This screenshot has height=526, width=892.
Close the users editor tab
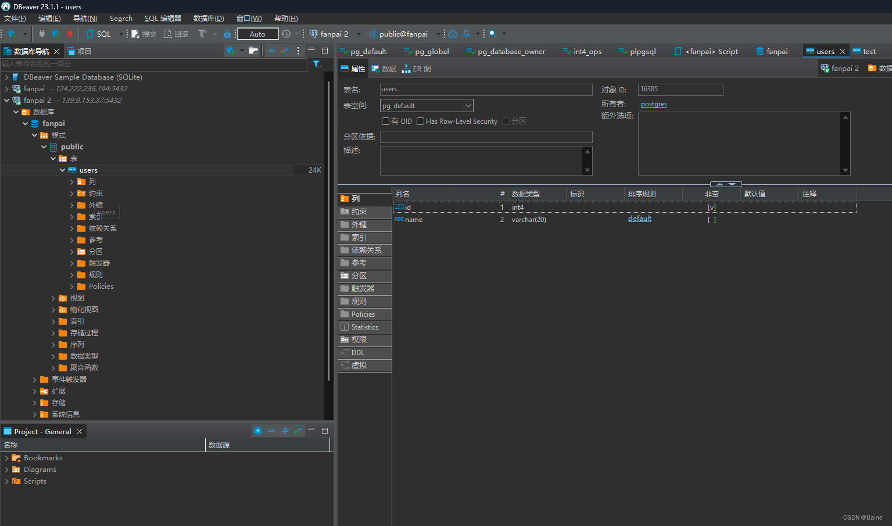pos(842,51)
